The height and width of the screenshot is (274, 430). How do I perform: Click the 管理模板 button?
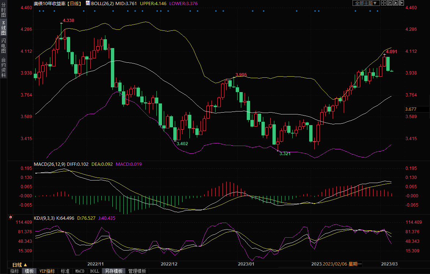(137, 271)
